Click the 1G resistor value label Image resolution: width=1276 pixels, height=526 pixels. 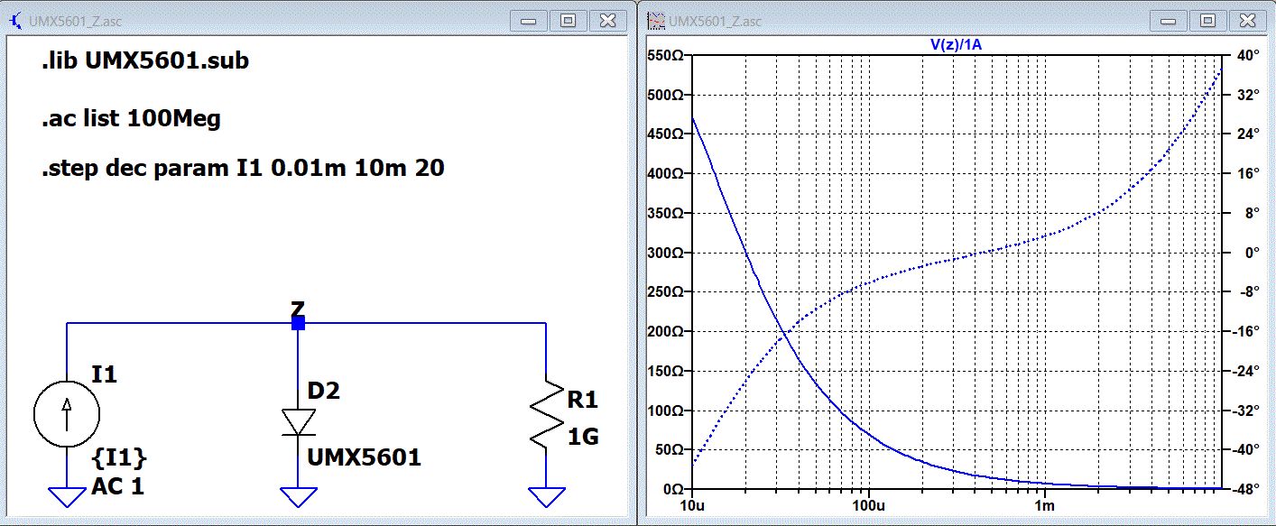point(583,438)
